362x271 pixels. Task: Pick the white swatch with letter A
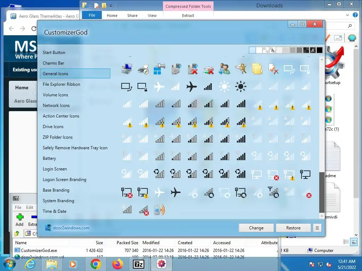273,50
